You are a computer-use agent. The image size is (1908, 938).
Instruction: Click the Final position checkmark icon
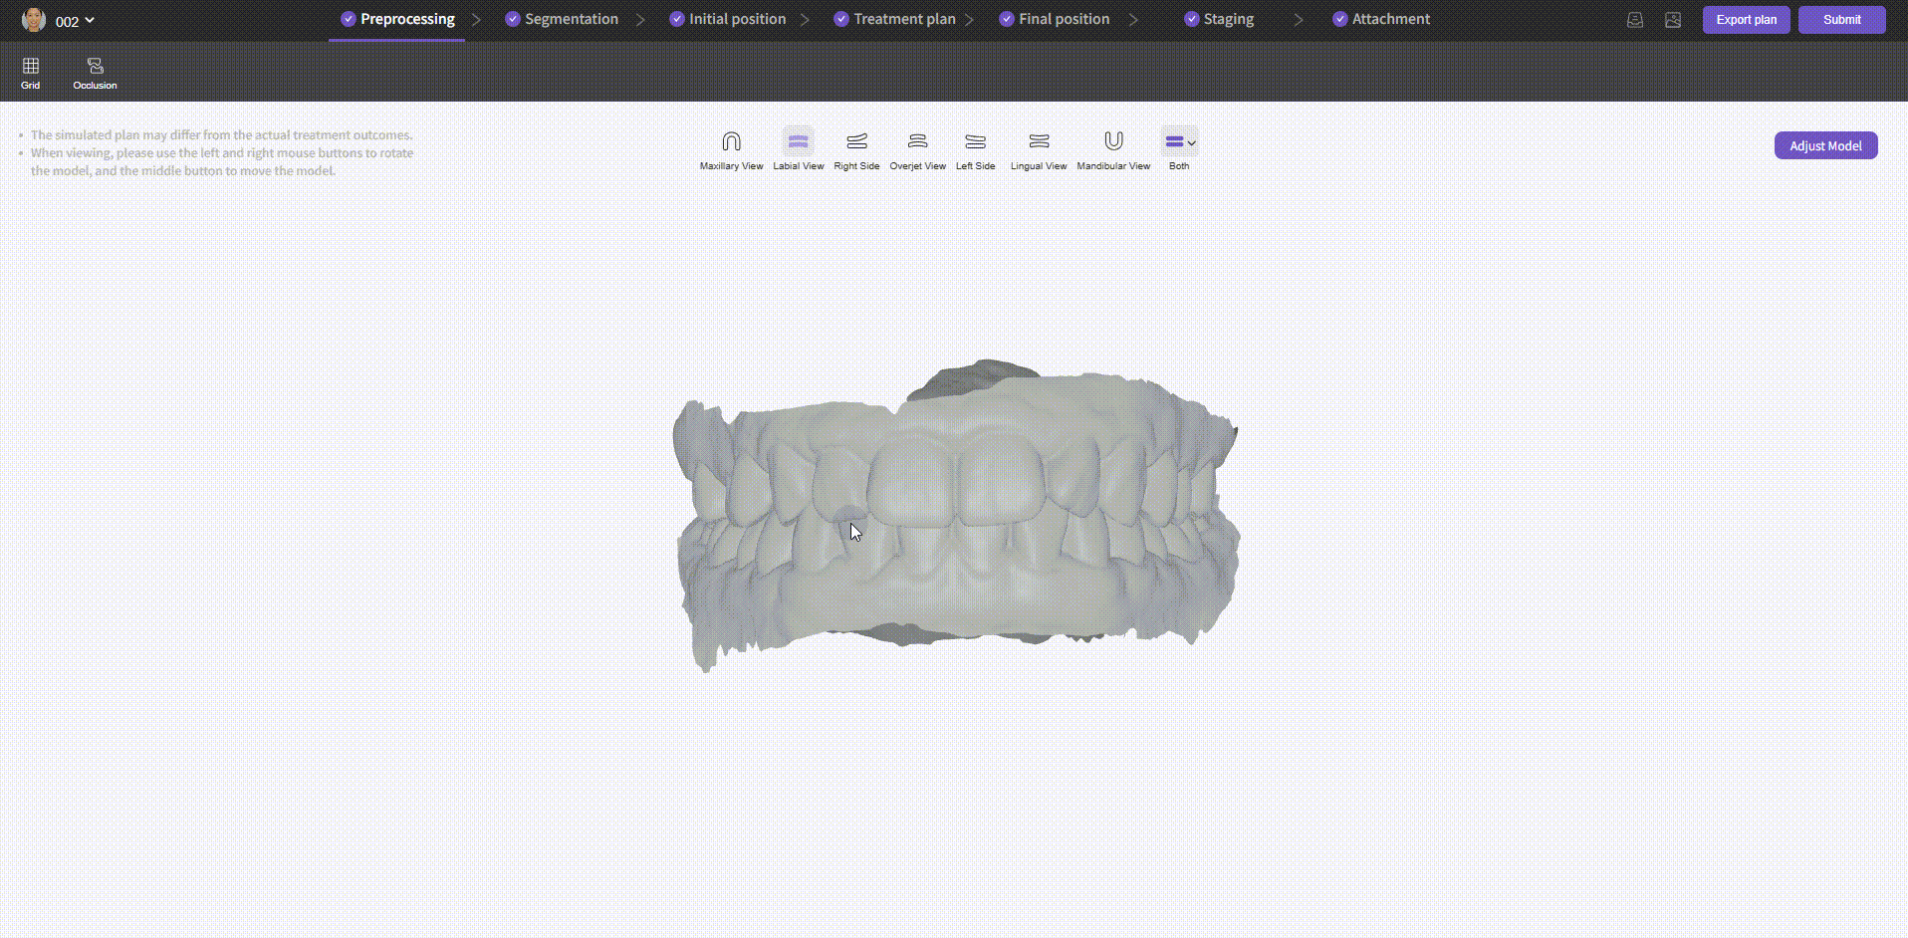click(1006, 19)
